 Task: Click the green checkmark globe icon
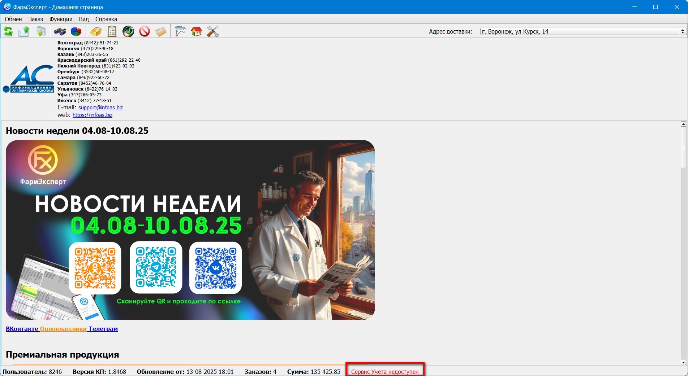tap(128, 32)
